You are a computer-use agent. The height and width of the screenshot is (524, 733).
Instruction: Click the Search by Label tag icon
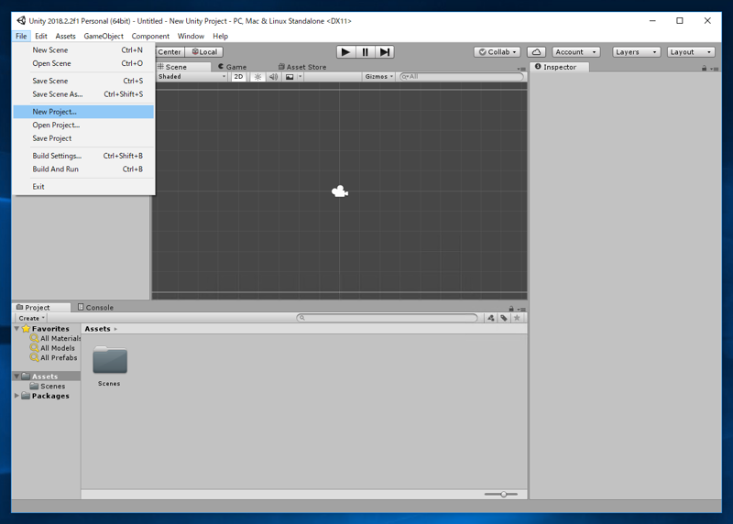click(x=503, y=318)
